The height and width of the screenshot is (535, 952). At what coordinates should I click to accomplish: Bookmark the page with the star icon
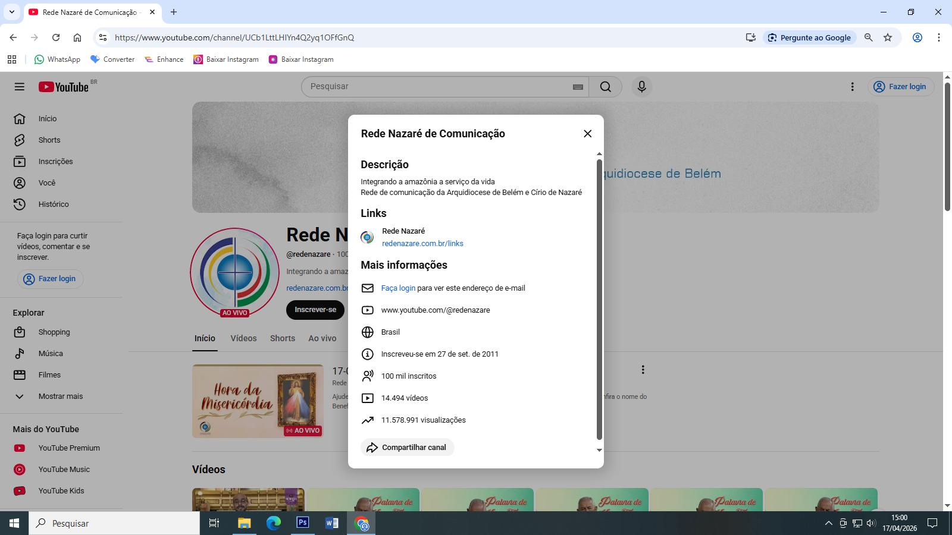[x=888, y=37]
